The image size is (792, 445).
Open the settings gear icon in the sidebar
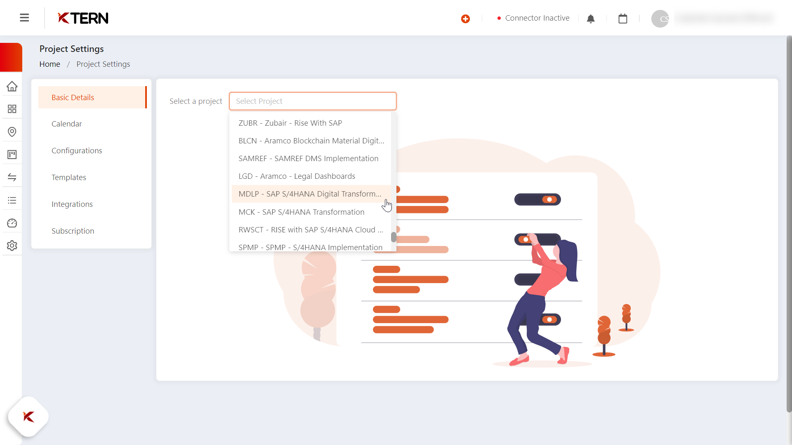coord(12,246)
